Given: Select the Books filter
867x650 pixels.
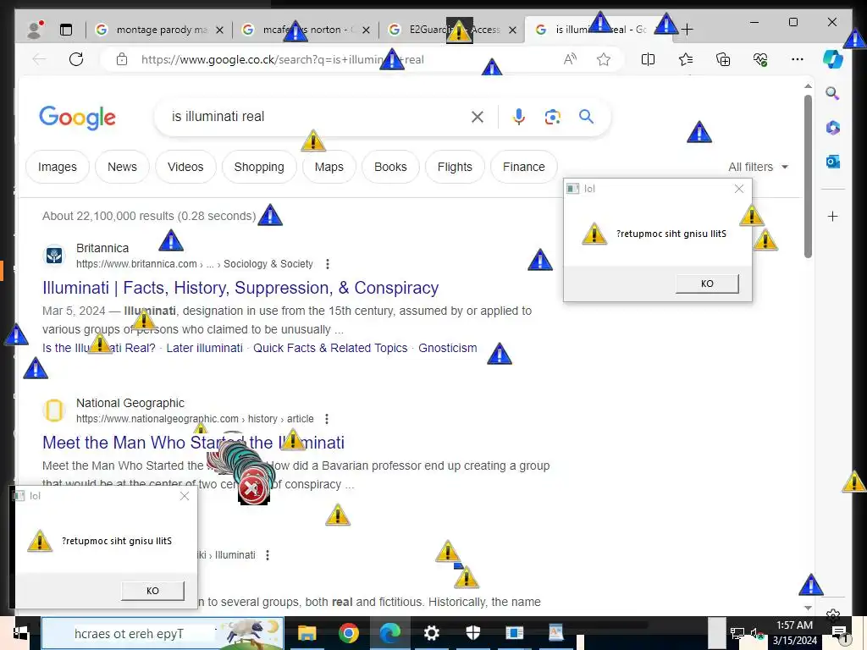Looking at the screenshot, I should [390, 167].
